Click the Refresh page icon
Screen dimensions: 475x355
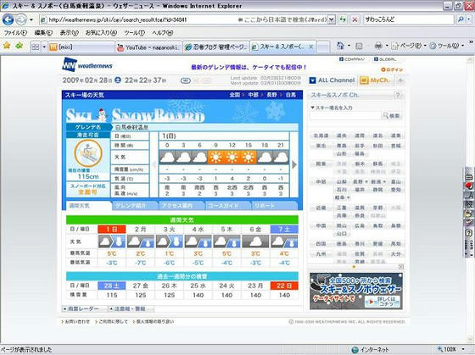click(x=343, y=20)
